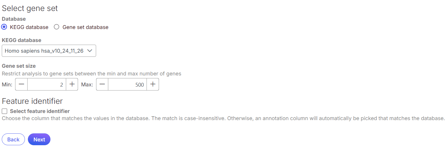Click the "Select feature identifier" label text
447x147 pixels.
tap(40, 112)
